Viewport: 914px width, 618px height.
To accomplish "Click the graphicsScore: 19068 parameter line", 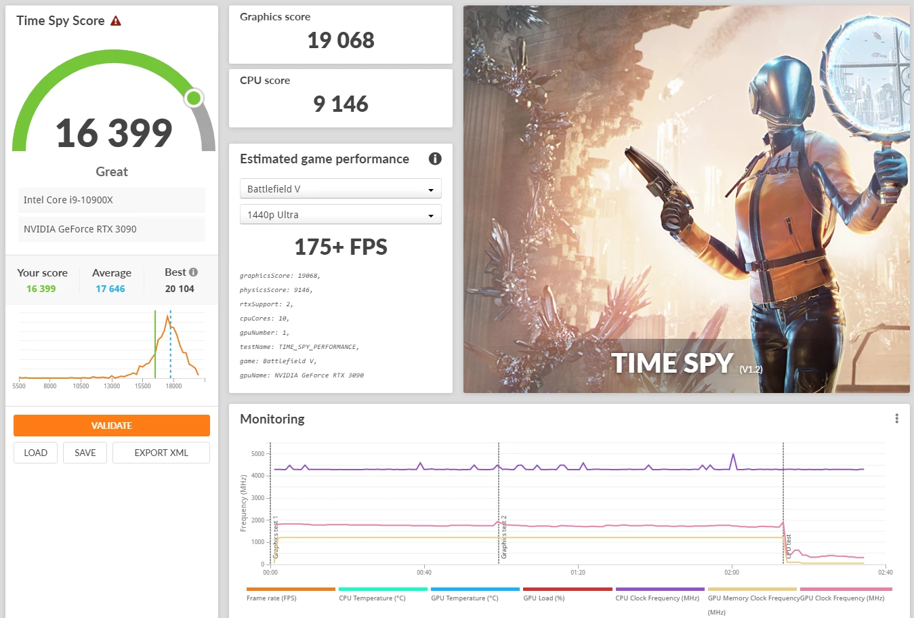I will (280, 276).
